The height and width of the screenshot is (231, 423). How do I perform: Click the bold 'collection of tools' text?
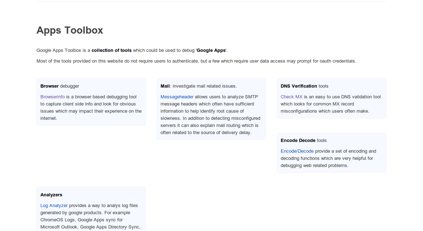click(x=112, y=50)
